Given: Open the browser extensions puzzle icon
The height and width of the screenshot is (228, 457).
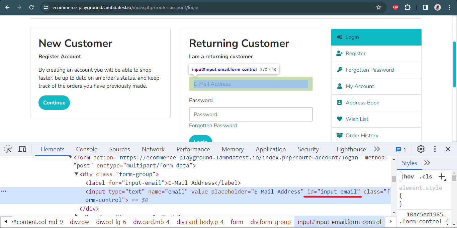Looking at the screenshot, I should [407, 7].
